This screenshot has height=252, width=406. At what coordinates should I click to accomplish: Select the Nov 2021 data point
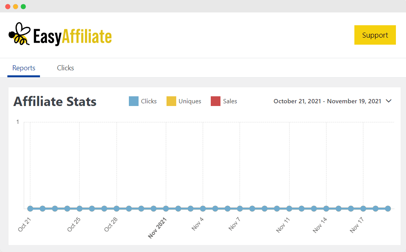coord(166,209)
